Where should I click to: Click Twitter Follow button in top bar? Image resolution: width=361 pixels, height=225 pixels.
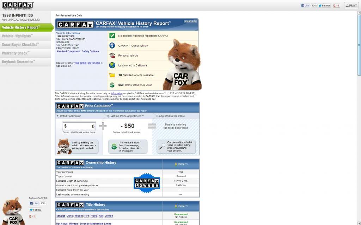(324, 6)
